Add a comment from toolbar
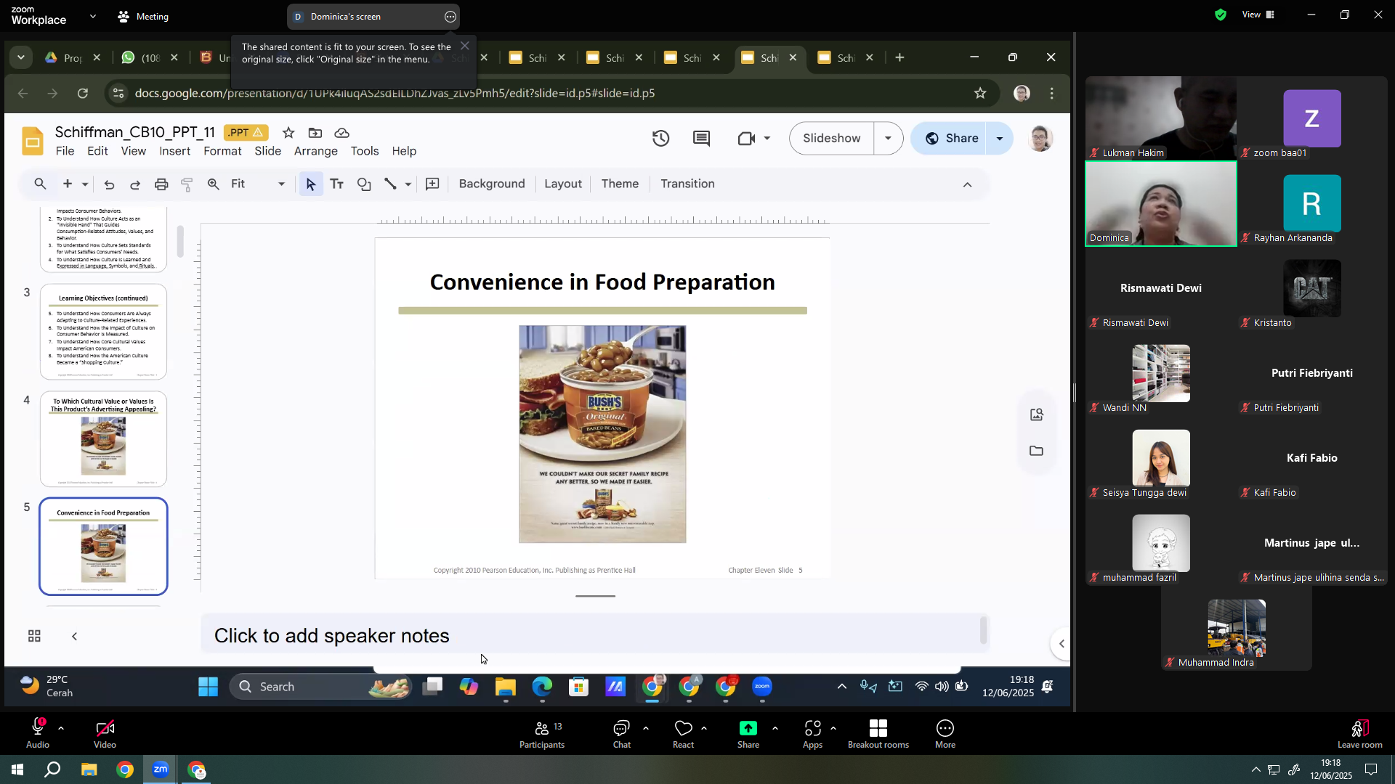The height and width of the screenshot is (784, 1395). [432, 184]
